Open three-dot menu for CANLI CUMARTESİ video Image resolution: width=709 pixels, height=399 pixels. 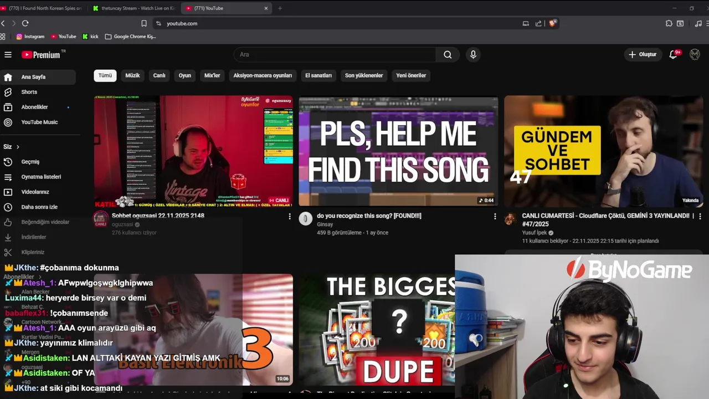(x=700, y=216)
